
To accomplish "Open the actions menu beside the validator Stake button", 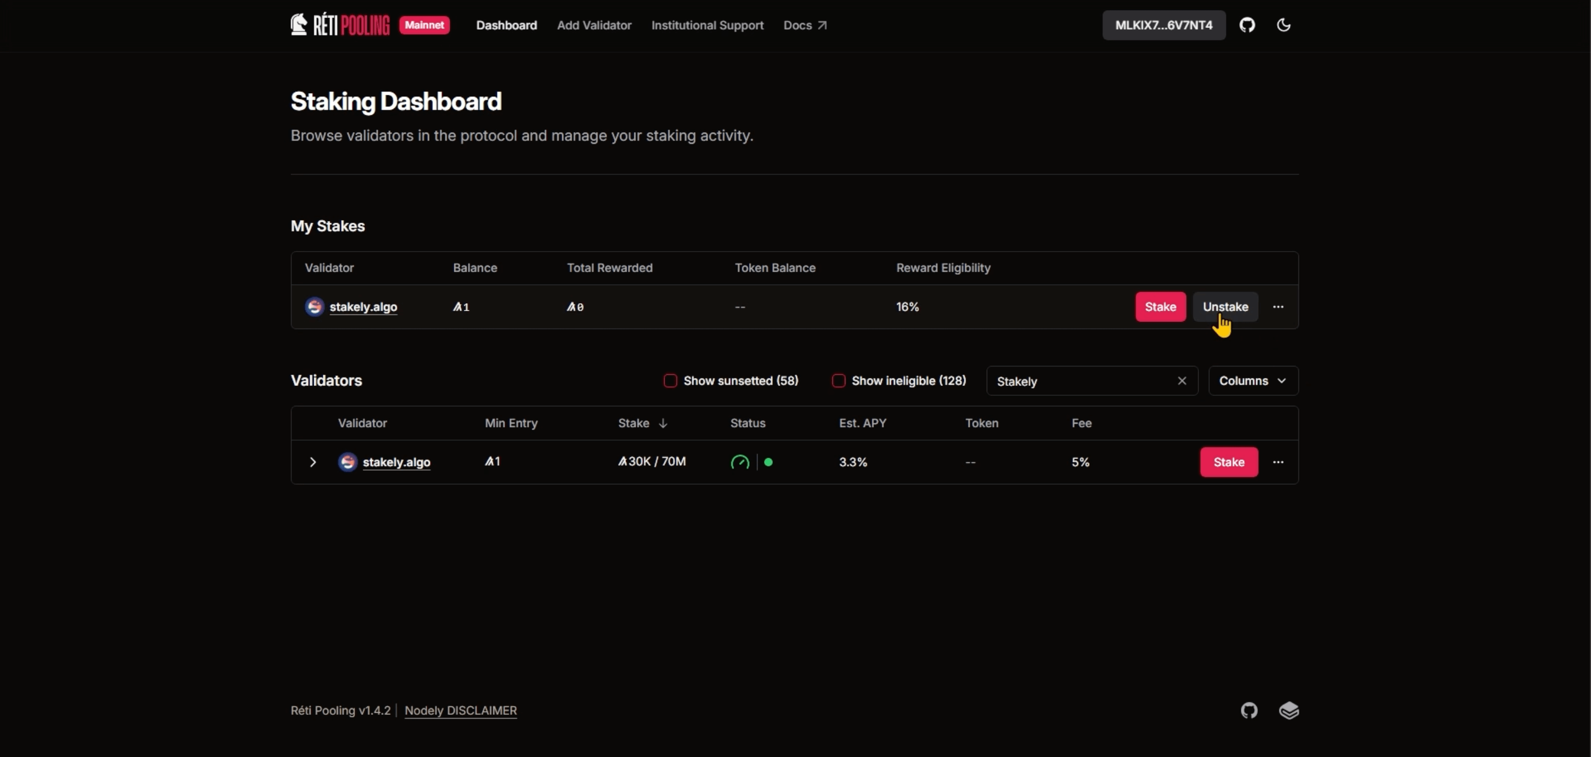I will pos(1278,462).
